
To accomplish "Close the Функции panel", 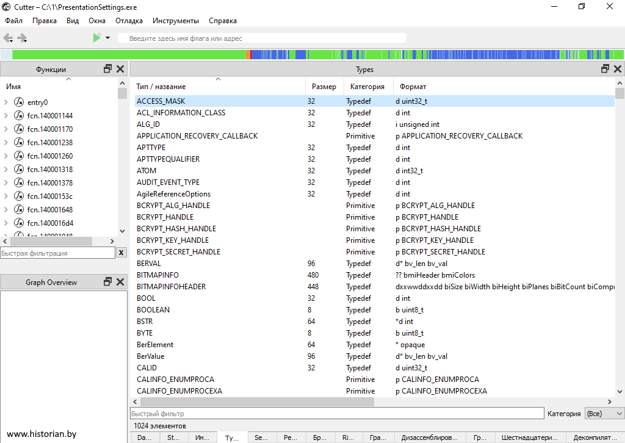I will [x=120, y=69].
